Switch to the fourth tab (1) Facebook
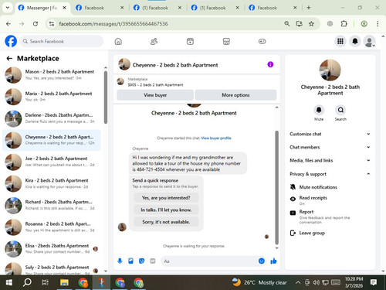 (215, 8)
